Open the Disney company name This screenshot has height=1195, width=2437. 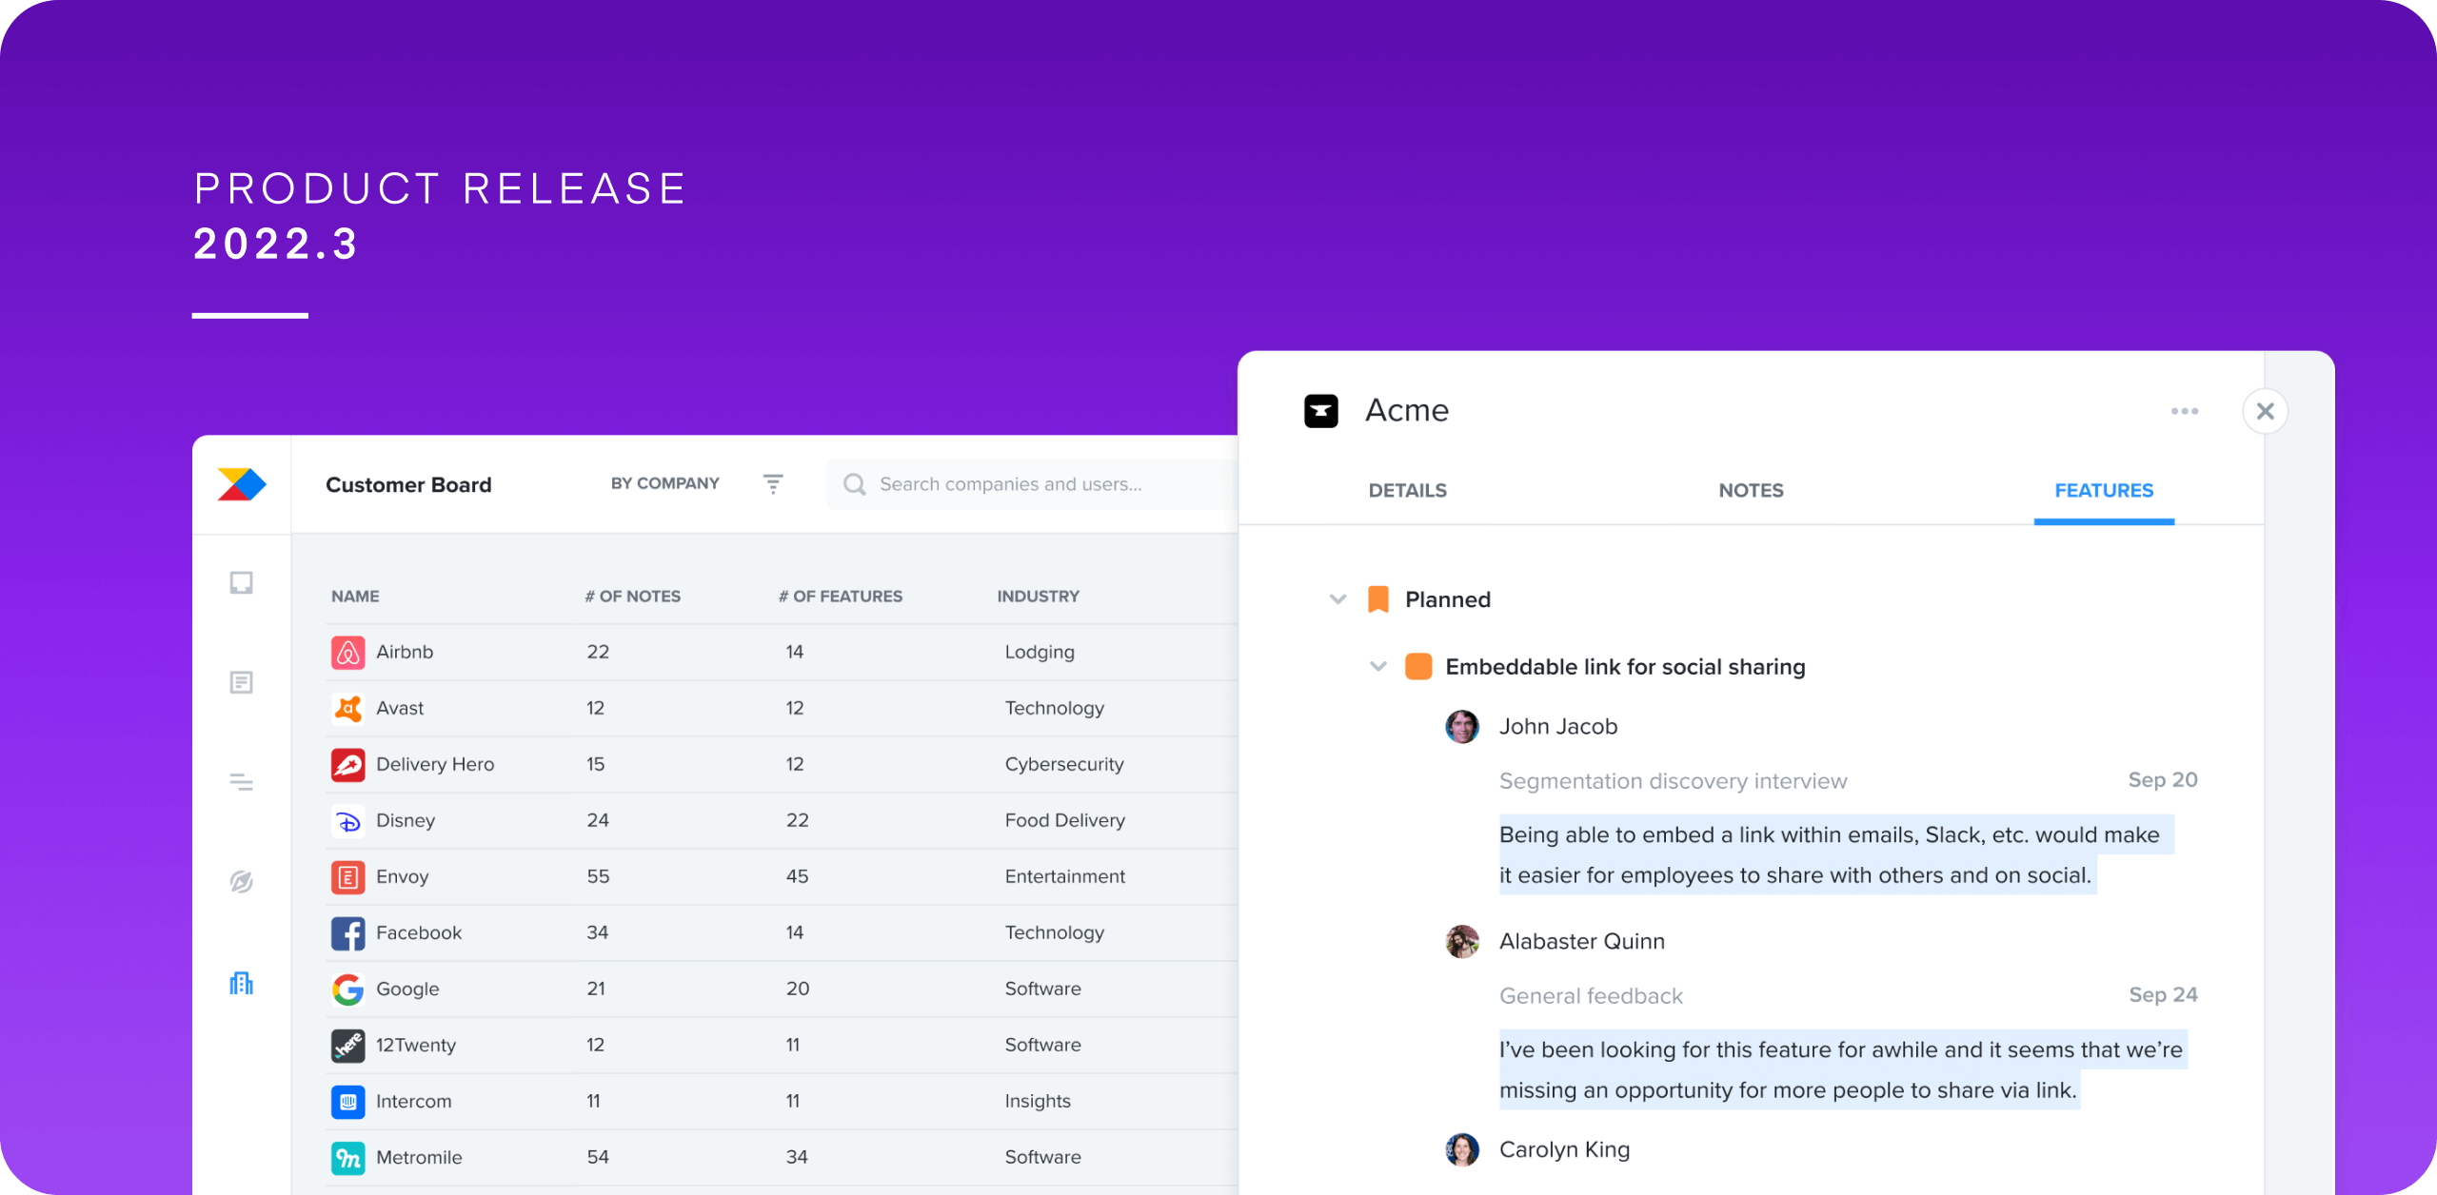coord(406,821)
